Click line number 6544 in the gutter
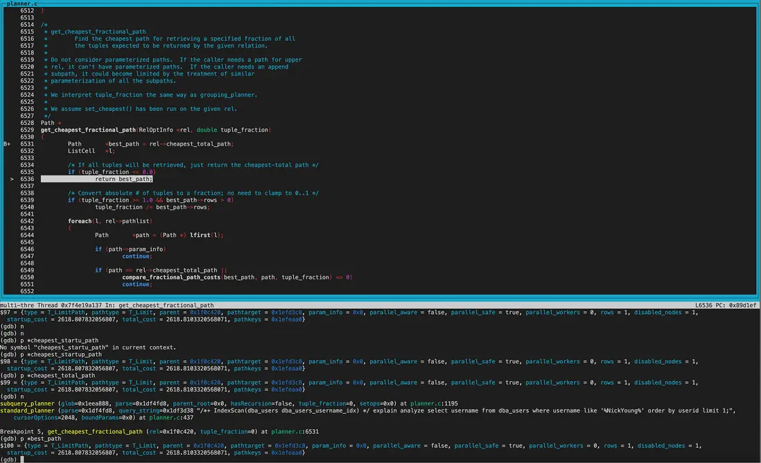The width and height of the screenshot is (761, 463). pyautogui.click(x=27, y=235)
